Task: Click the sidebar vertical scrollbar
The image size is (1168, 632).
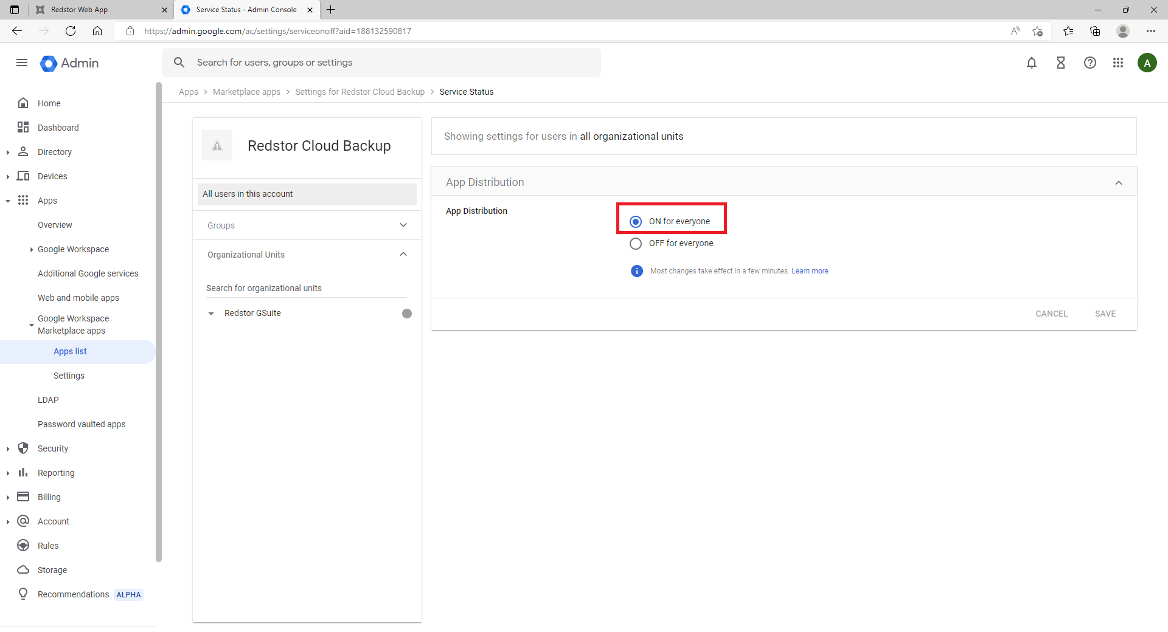Action: point(159,322)
